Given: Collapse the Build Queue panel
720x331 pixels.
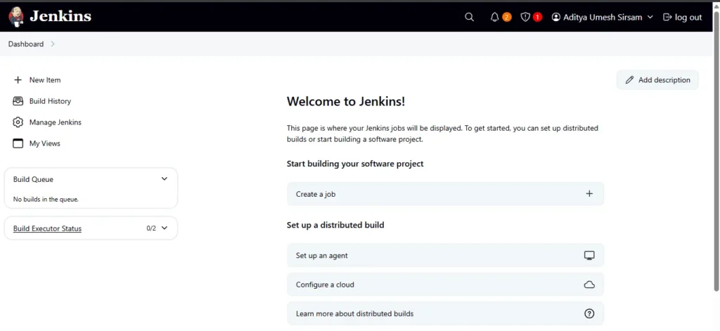Looking at the screenshot, I should click(x=165, y=179).
